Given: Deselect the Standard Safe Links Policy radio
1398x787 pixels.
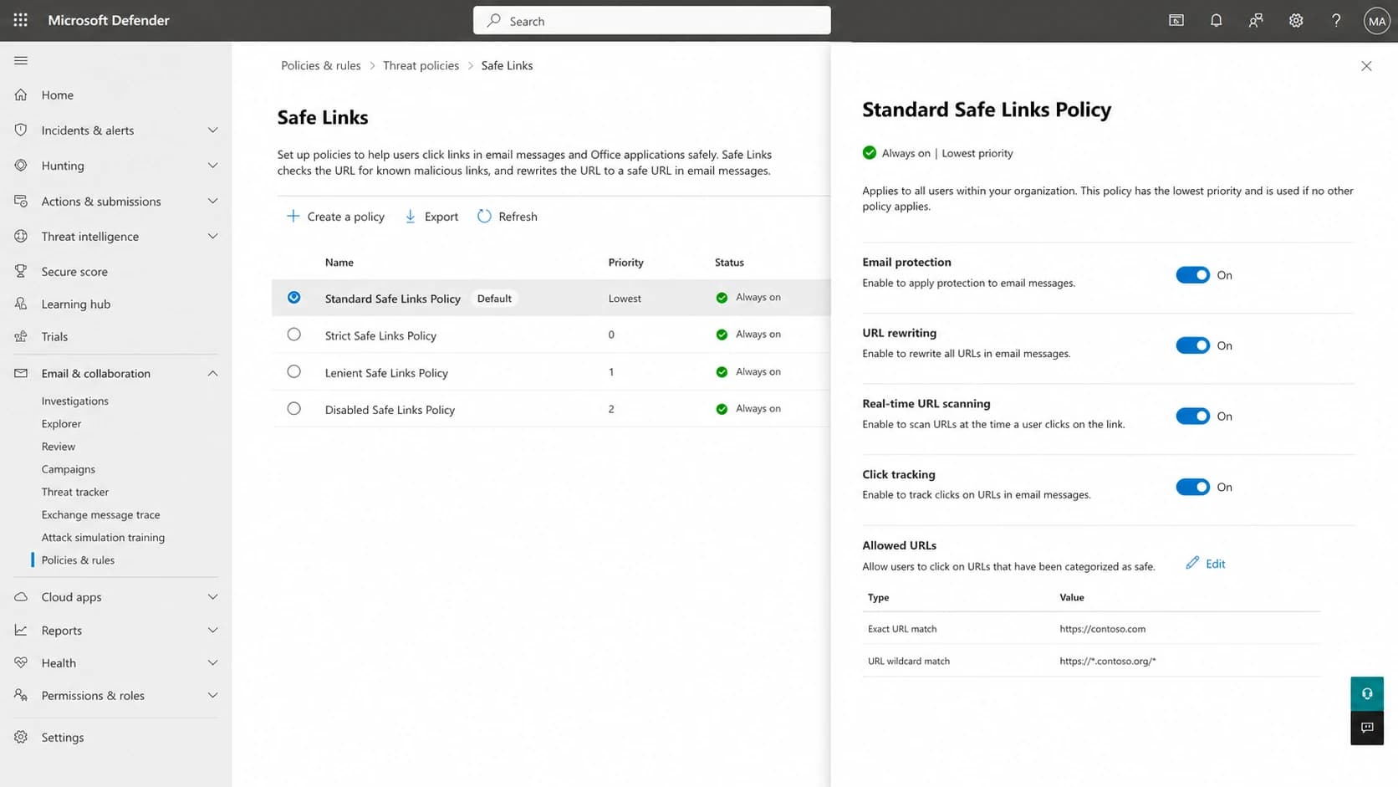Looking at the screenshot, I should [x=293, y=298].
